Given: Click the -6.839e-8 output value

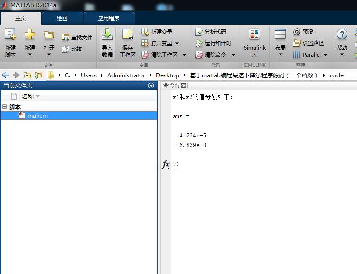Looking at the screenshot, I should click(x=191, y=145).
